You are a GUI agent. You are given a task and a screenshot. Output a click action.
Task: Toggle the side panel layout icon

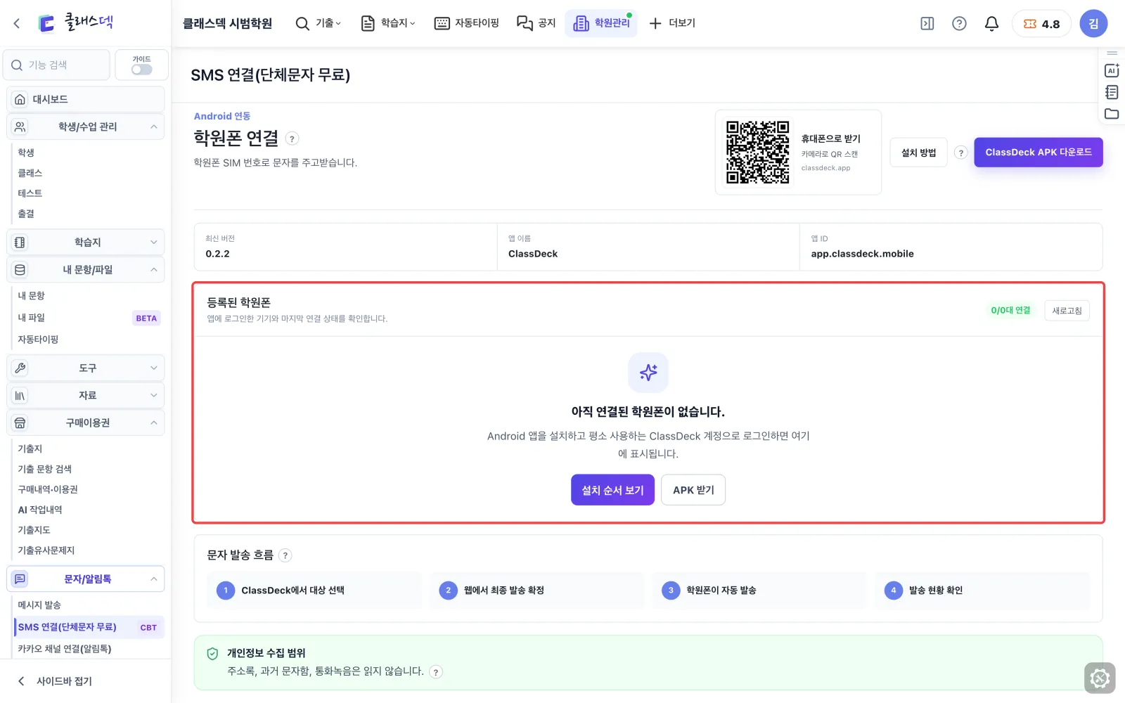[x=927, y=23]
